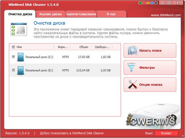Uncheck the Локальный диск (C:) checkbox
This screenshot has width=185, height=138.
13,57
